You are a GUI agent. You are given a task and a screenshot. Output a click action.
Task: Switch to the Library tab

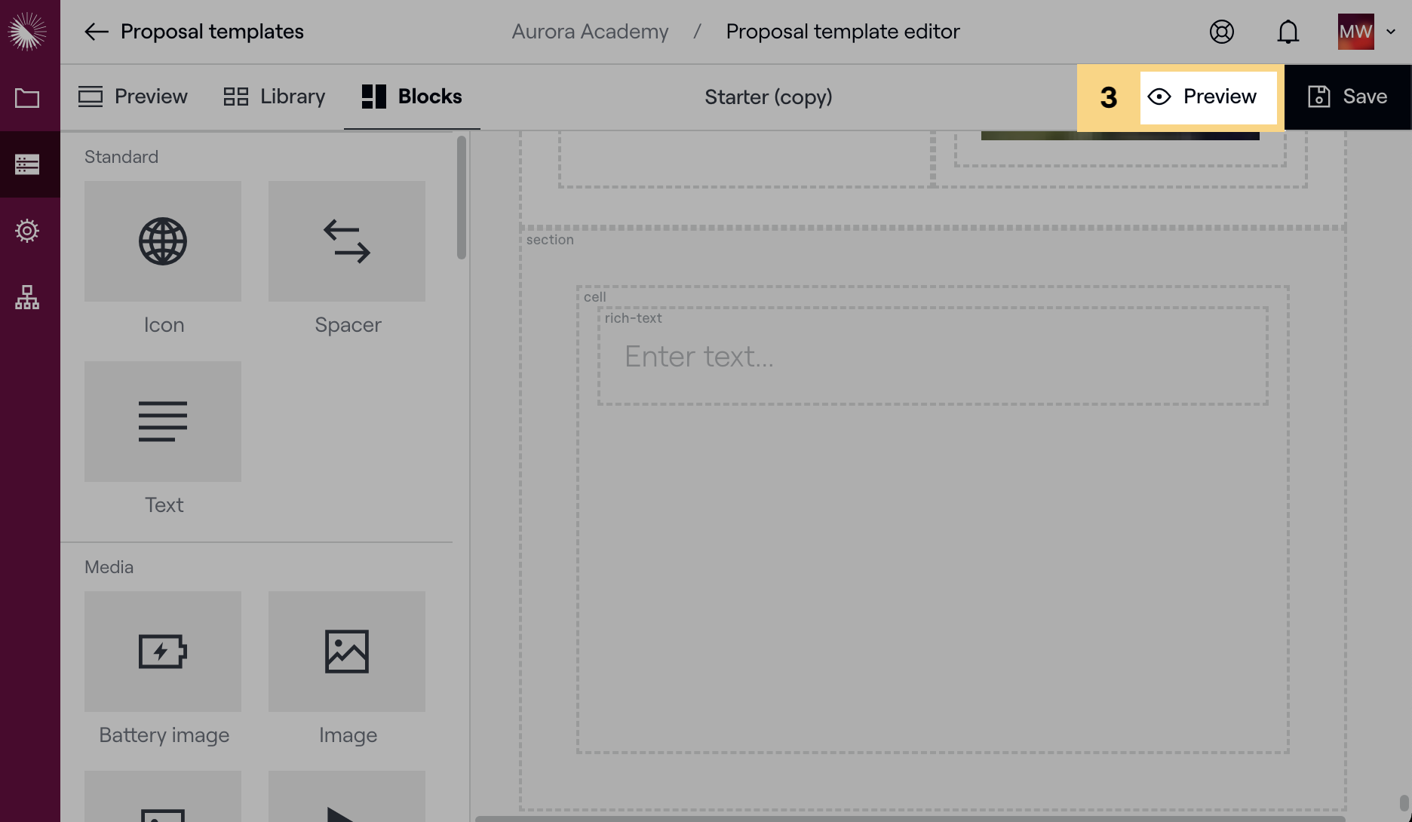coord(275,97)
